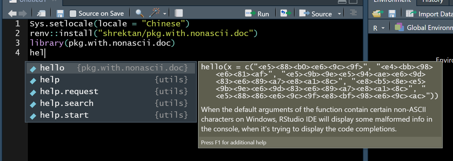453x161 pixels.
Task: Click line 2 renv::install code
Action: click(x=144, y=33)
